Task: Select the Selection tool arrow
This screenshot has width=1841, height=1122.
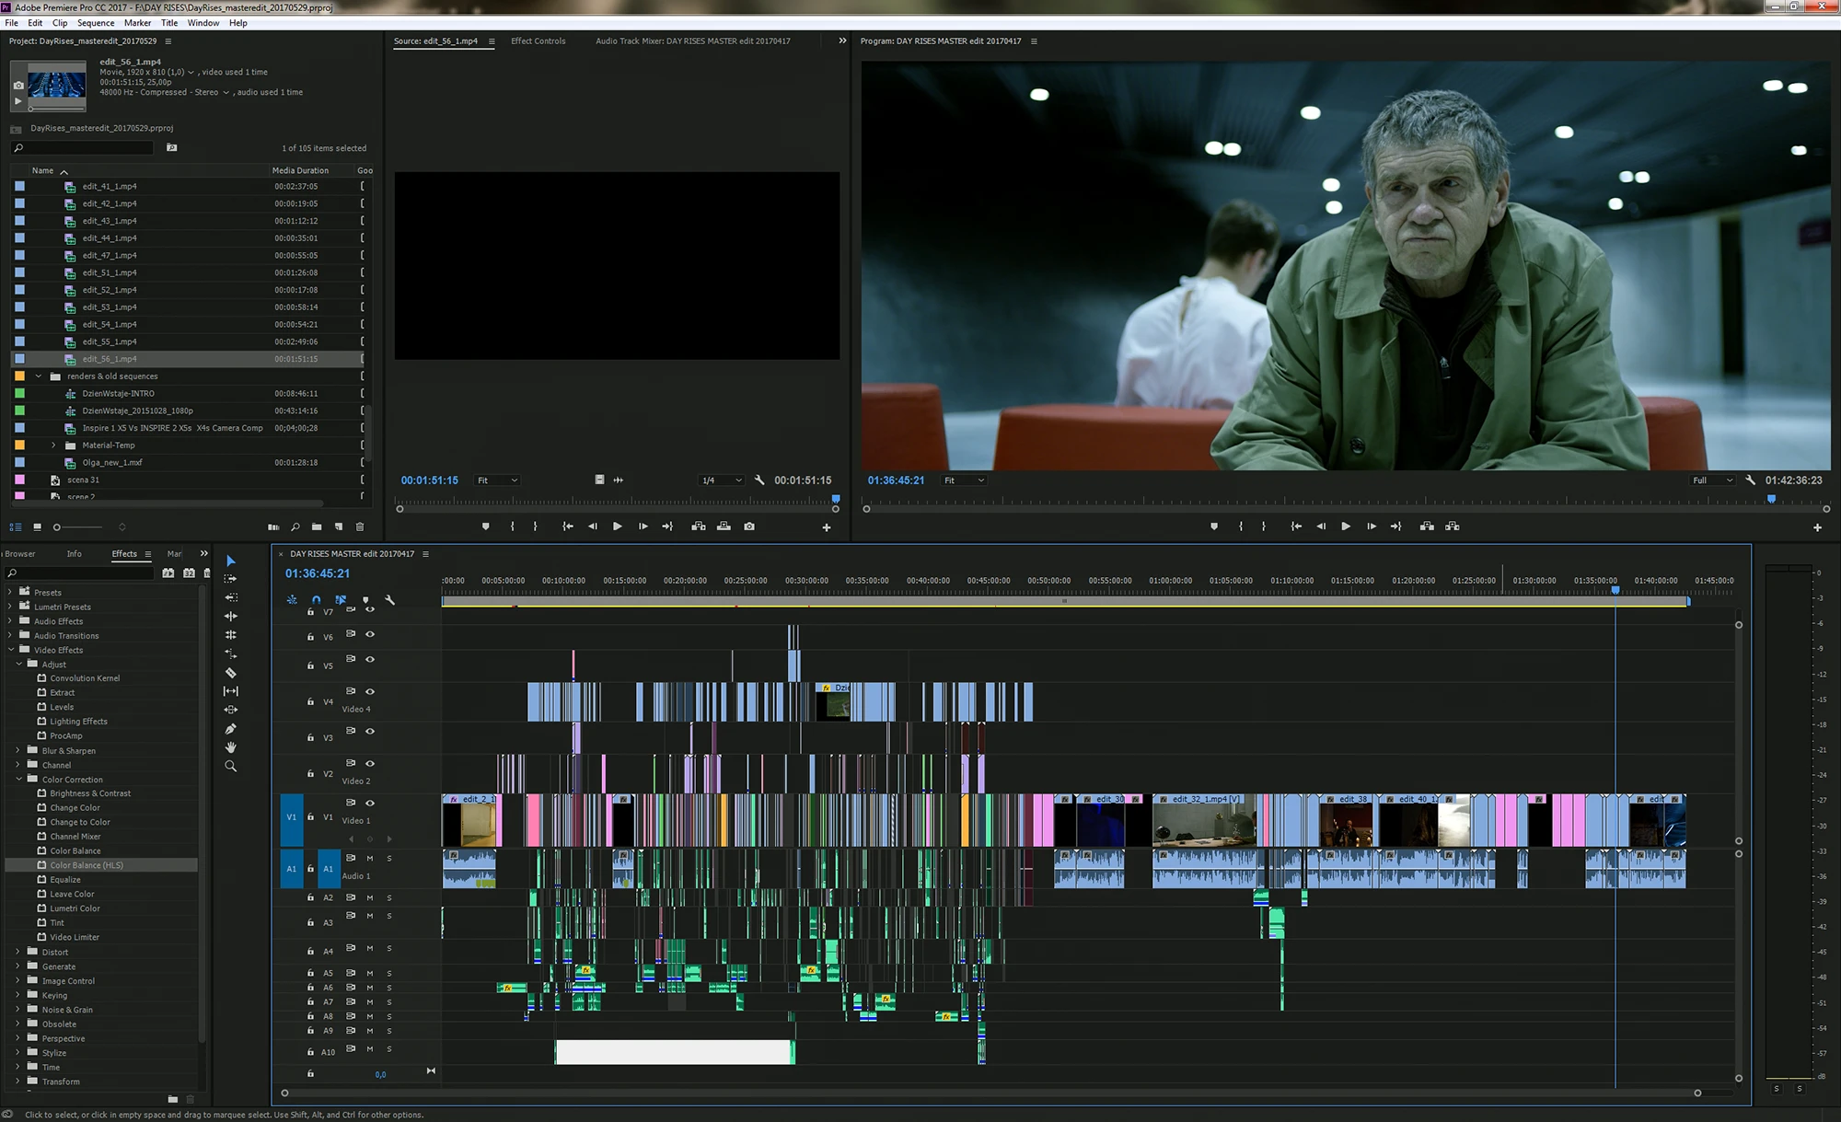Action: click(x=230, y=561)
